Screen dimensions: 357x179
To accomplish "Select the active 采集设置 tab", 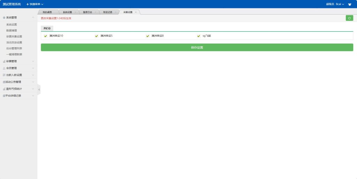I will click(x=128, y=12).
